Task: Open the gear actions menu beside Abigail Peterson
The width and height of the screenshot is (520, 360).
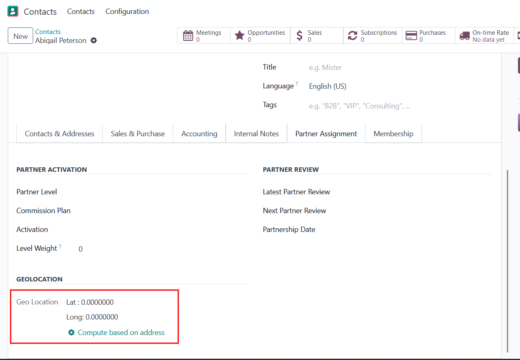Action: point(94,40)
